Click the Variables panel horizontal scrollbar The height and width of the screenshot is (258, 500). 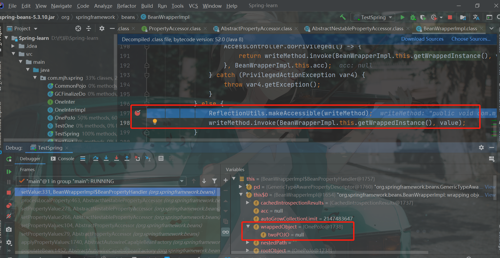click(x=329, y=252)
